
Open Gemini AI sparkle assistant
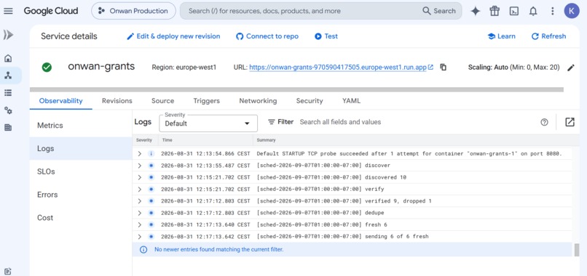point(476,11)
